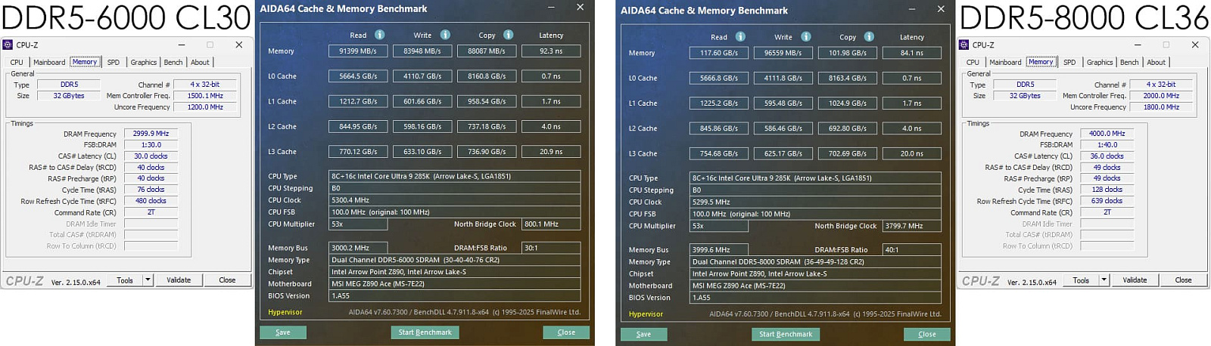Viewport: 1211px width, 346px height.
Task: Click Memory Read value 117.60 GB/s
Action: pos(719,53)
